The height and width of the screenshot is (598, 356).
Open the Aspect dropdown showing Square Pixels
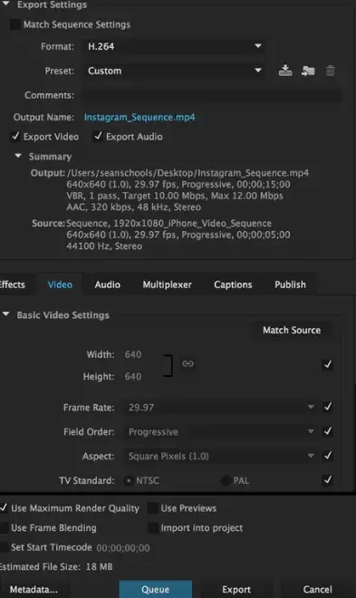221,456
